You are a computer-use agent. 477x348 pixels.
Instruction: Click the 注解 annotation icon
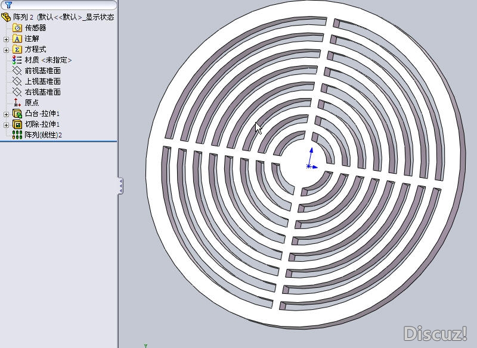[x=17, y=39]
